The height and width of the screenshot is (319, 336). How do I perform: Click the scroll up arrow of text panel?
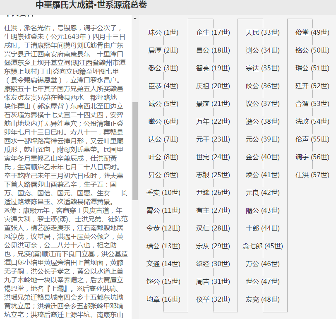coord(135,19)
